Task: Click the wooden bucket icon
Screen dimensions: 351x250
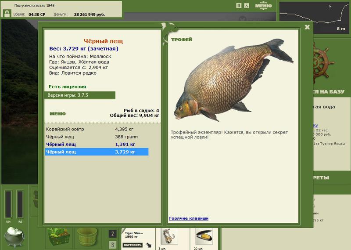Action: click(x=87, y=237)
